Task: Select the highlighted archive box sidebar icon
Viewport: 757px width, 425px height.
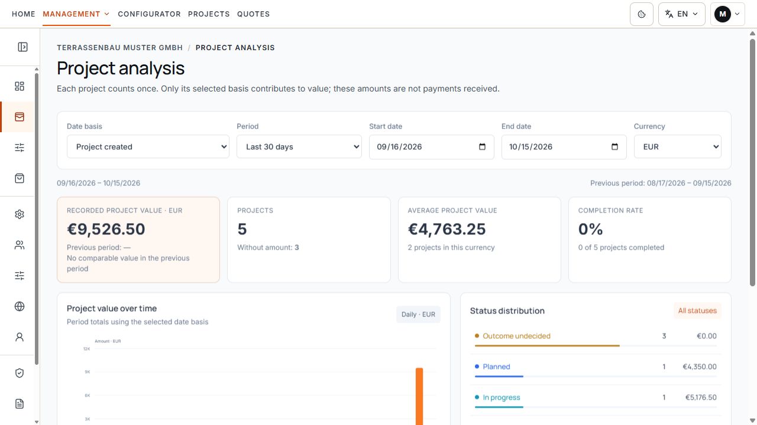Action: 20,117
